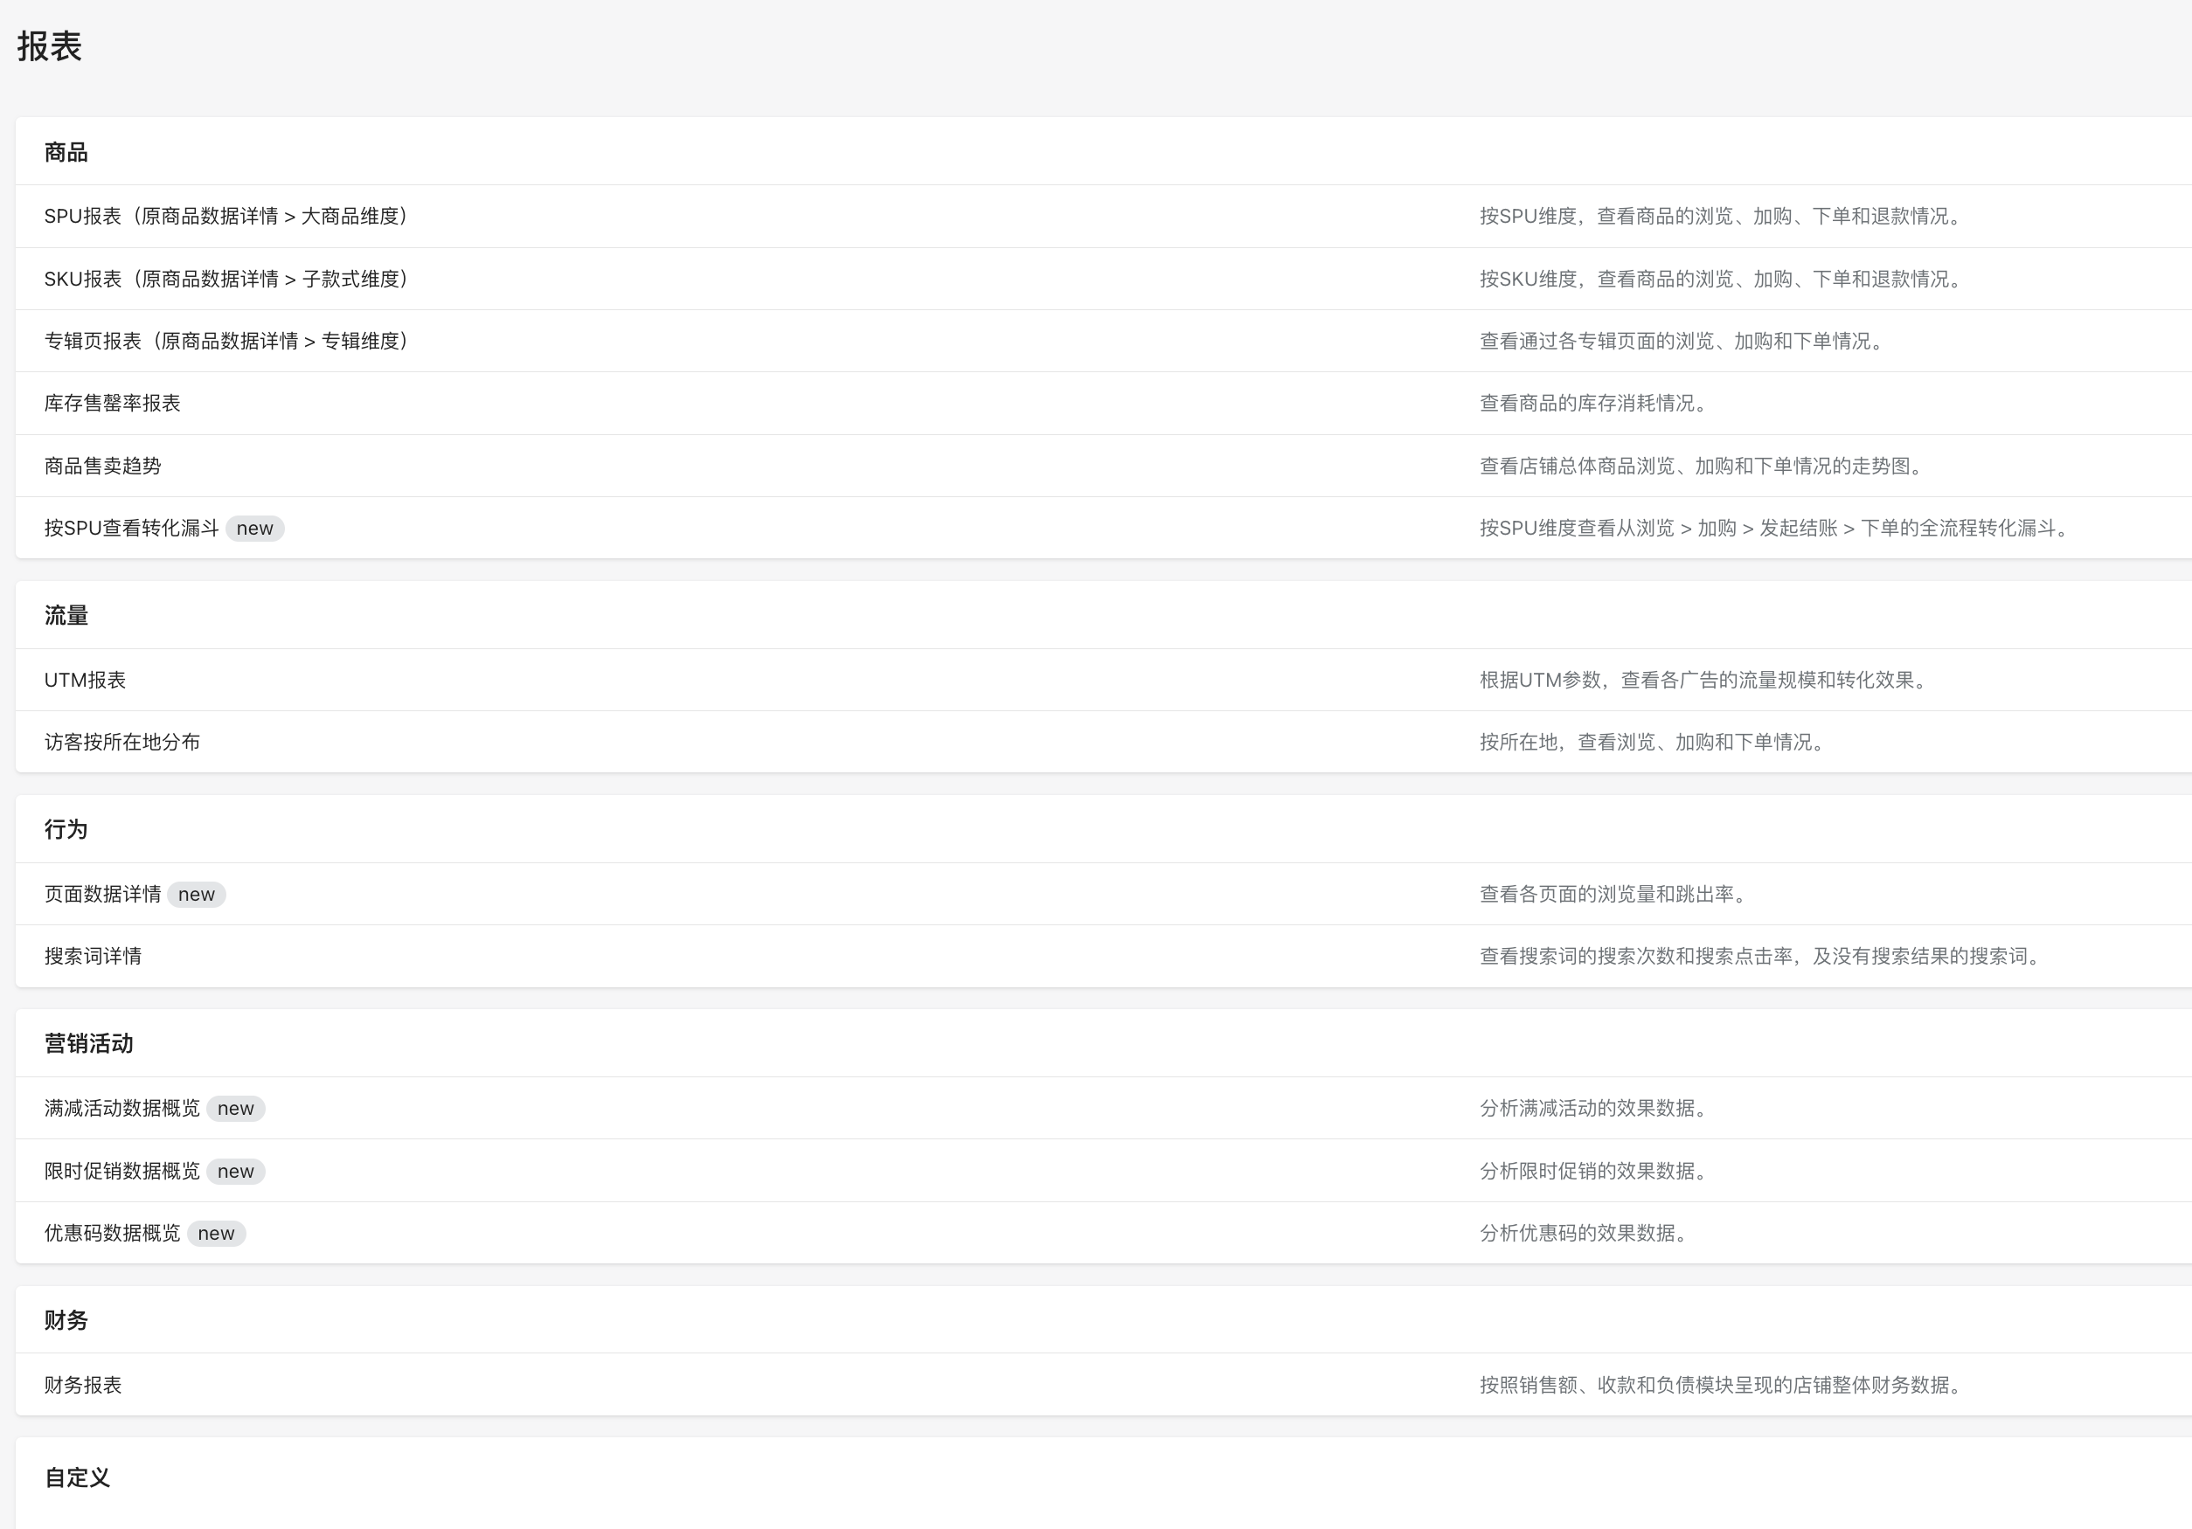Open 财务报表 finance report
Screen dimensions: 2192x1529
(x=83, y=1385)
